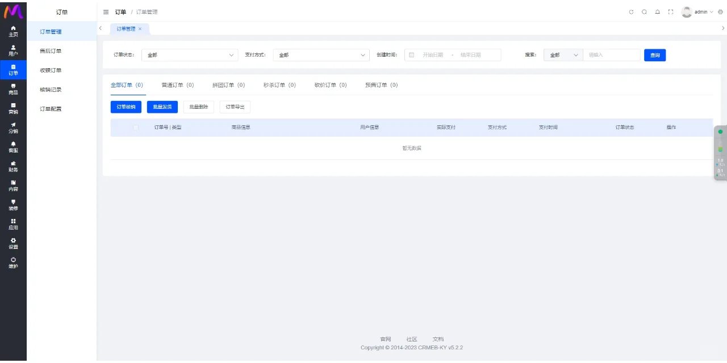Open the notification bell in header
This screenshot has width=727, height=363.
(657, 12)
